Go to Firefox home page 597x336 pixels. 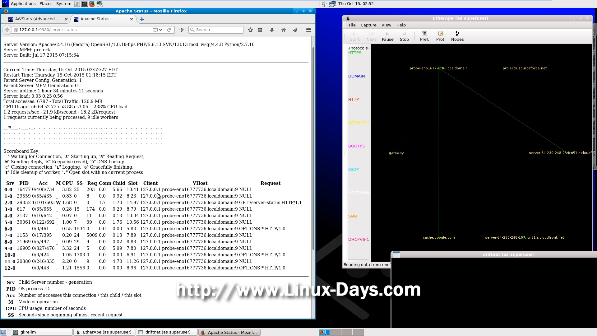(283, 30)
